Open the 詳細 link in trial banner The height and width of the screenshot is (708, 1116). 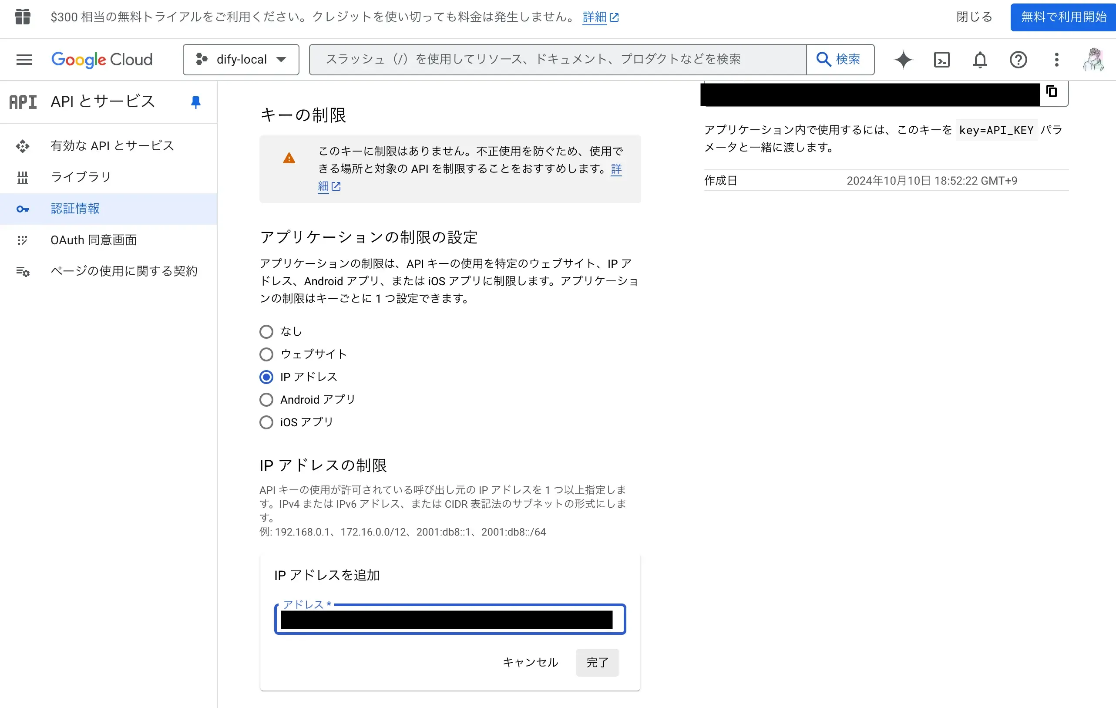point(601,17)
